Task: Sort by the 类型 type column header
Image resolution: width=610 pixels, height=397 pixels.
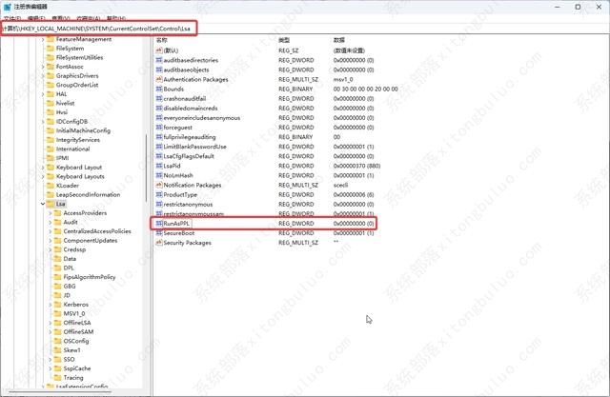Action: [284, 40]
